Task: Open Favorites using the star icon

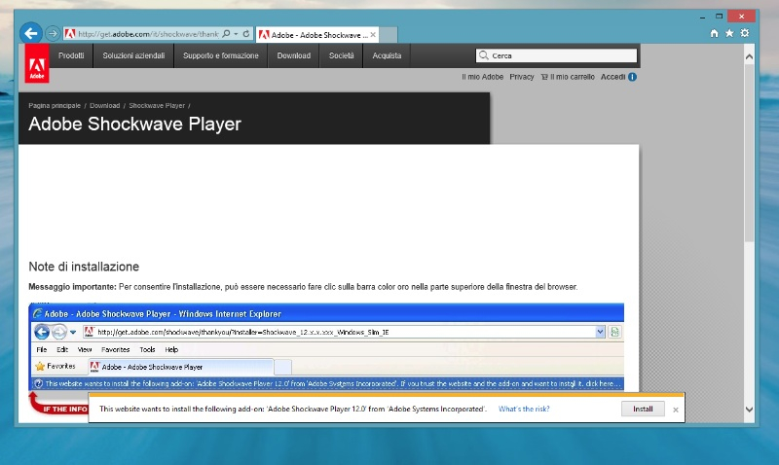Action: (x=729, y=33)
